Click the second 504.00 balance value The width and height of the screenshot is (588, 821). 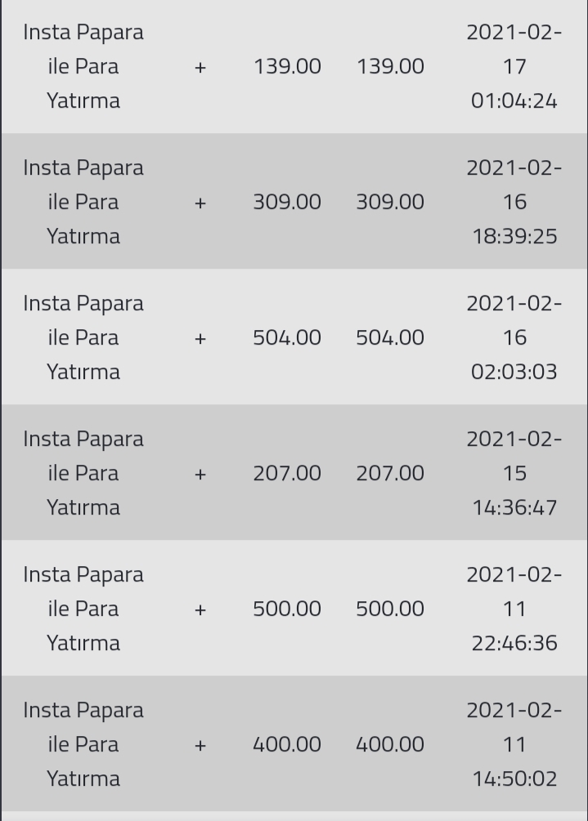(390, 337)
